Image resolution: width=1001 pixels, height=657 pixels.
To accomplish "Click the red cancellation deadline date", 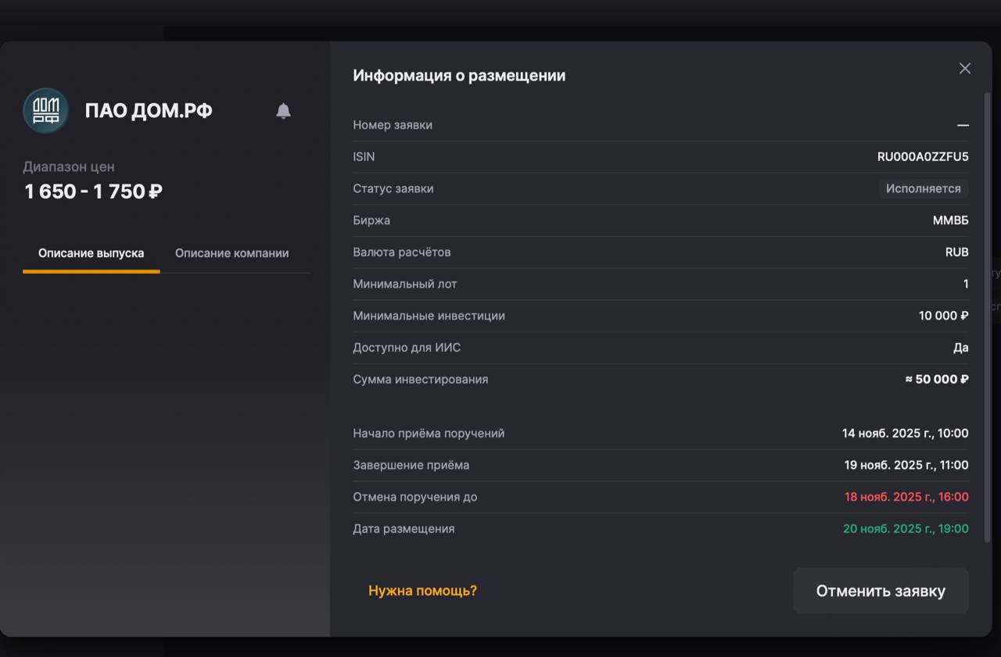I will [x=906, y=497].
